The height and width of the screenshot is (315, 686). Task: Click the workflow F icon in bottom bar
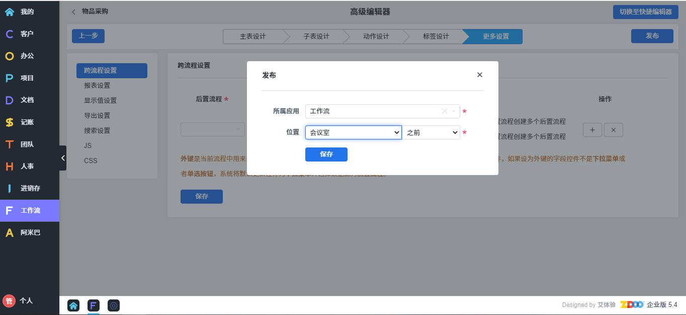[x=93, y=305]
